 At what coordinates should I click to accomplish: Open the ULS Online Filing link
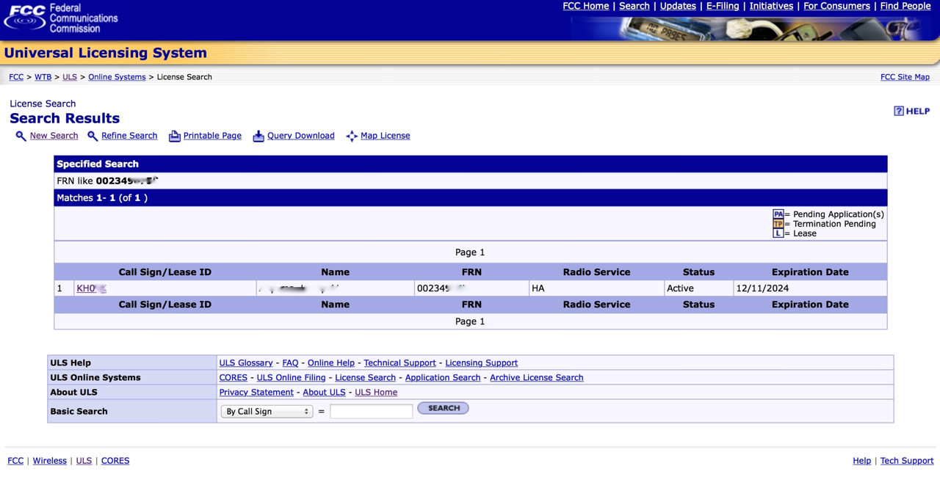291,378
